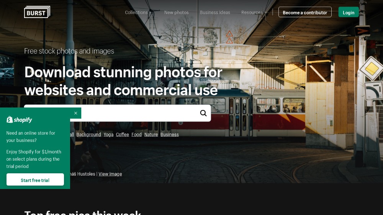Select the Background tag link
The image size is (383, 215).
[88, 135]
